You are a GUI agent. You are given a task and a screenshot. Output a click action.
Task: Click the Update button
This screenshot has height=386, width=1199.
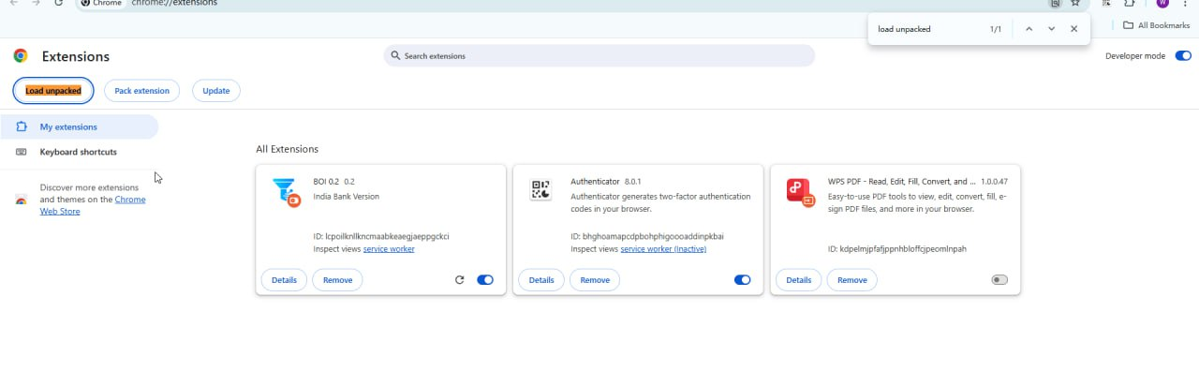point(216,91)
